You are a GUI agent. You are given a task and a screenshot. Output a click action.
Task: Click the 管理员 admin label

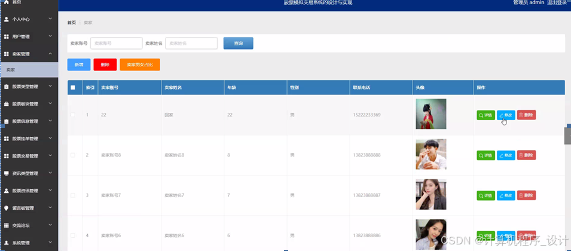coord(529,2)
